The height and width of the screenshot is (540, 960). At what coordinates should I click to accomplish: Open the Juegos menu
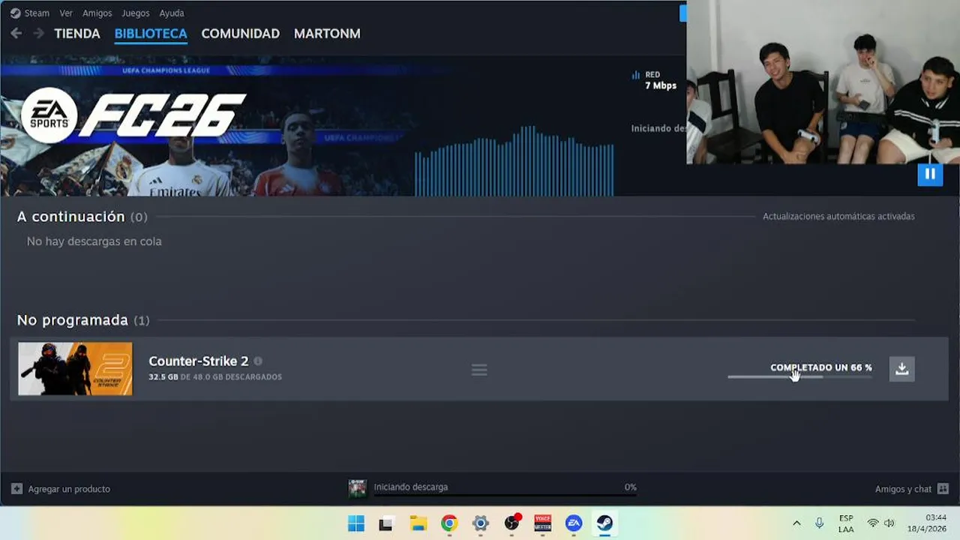point(135,13)
